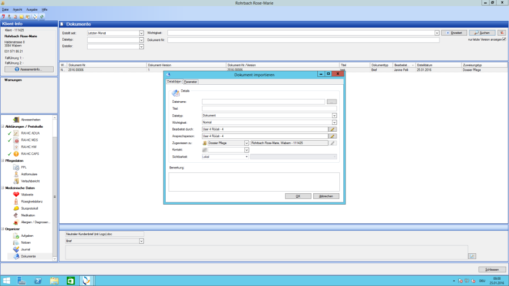Open the Medikation entry icon
The width and height of the screenshot is (509, 286).
tap(16, 215)
